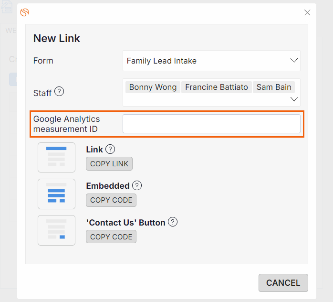This screenshot has width=333, height=302.
Task: Open help icon beside Embedded heading
Action: click(x=137, y=186)
